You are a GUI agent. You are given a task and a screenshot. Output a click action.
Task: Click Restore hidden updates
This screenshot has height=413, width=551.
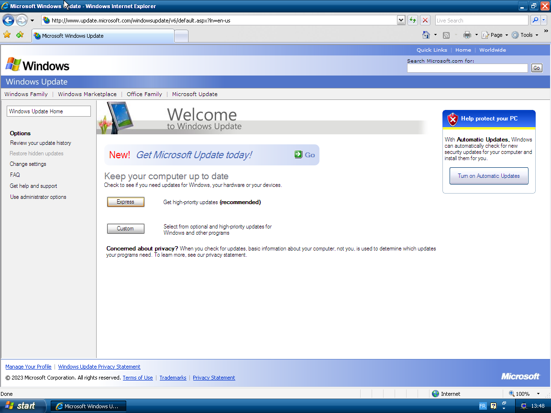click(x=36, y=153)
